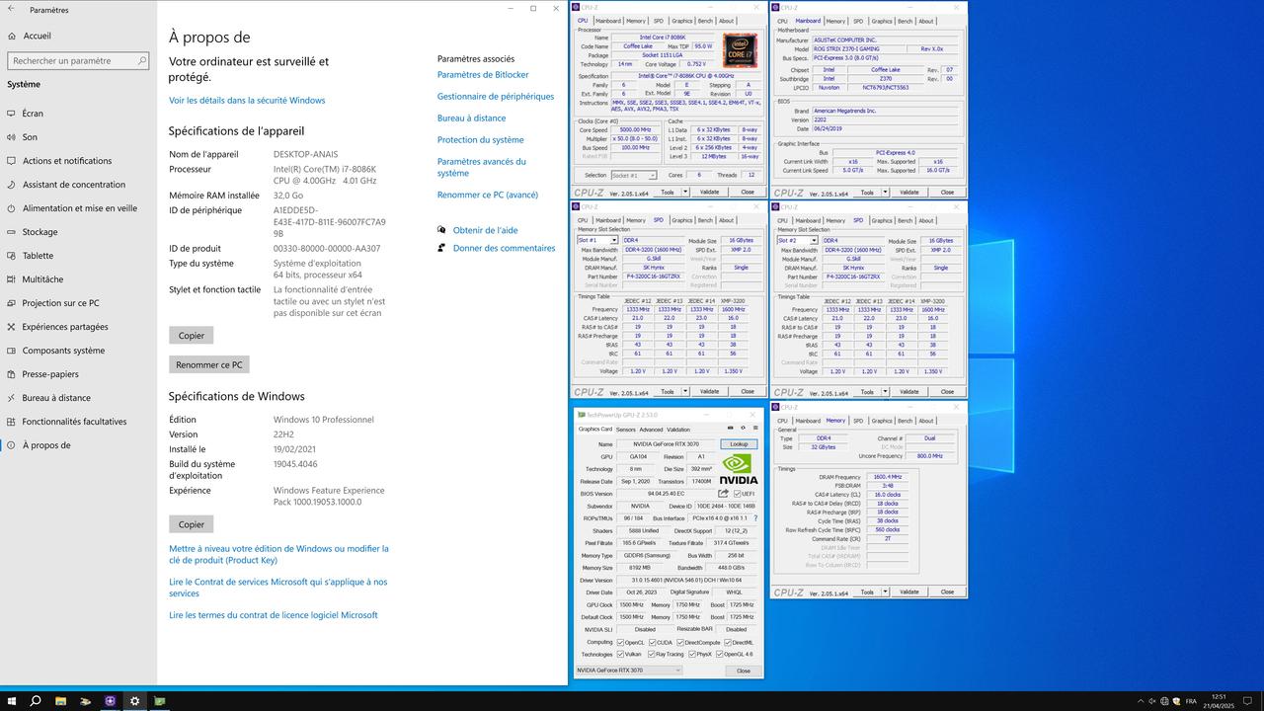This screenshot has width=1264, height=711.
Task: Click the back arrow in Paramètres
Action: 12,9
